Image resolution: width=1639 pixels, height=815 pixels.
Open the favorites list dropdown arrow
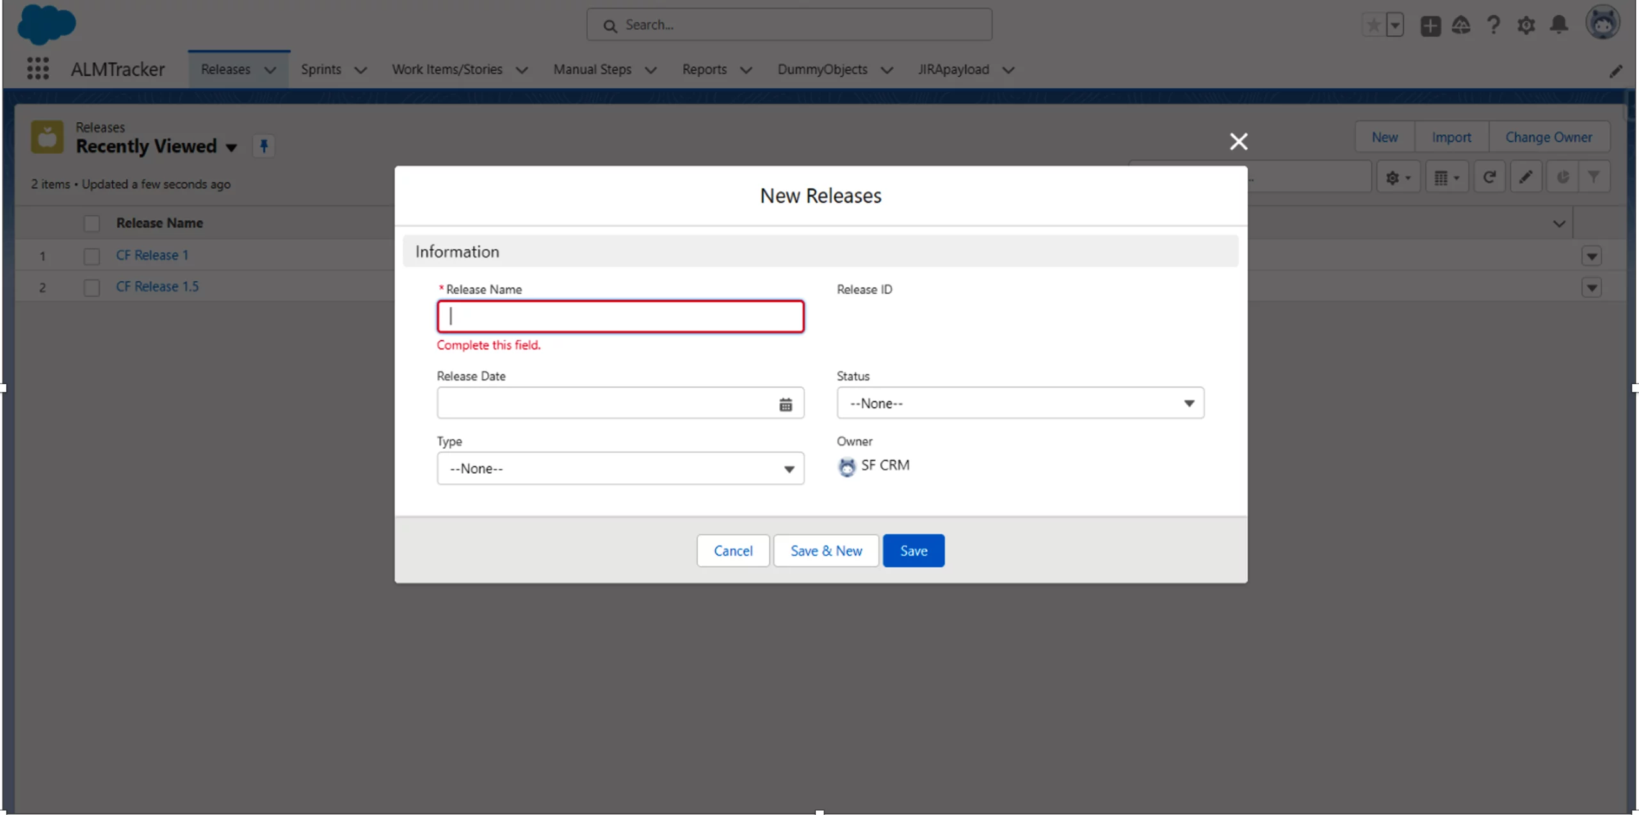1395,25
